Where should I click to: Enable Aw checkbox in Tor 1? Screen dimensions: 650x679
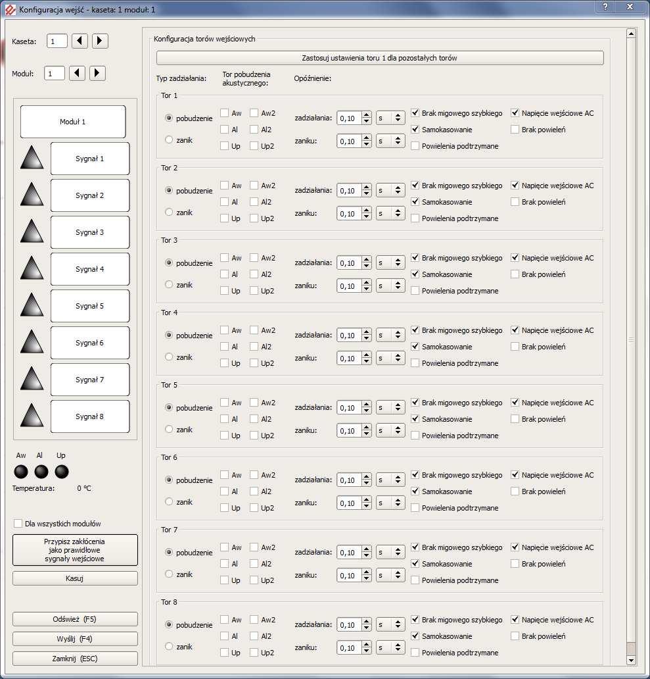[225, 113]
